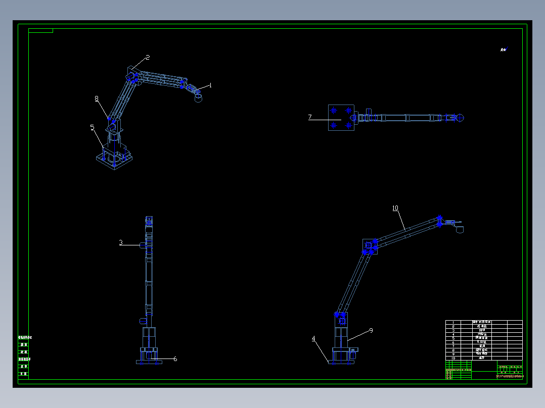The width and height of the screenshot is (545, 408).
Task: Click balloon number 5 beside the isometric base
Action: pyautogui.click(x=92, y=127)
